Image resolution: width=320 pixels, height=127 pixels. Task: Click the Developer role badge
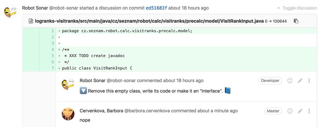coord(270,81)
